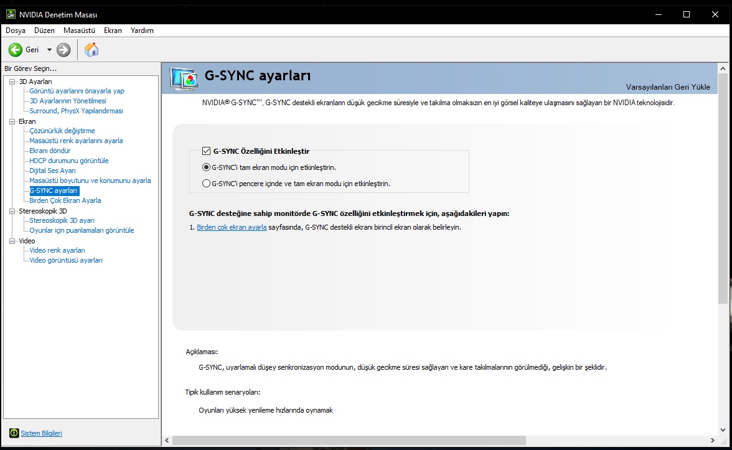Viewport: 732px width, 450px height.
Task: Open the Masaüstü menu
Action: [x=80, y=30]
